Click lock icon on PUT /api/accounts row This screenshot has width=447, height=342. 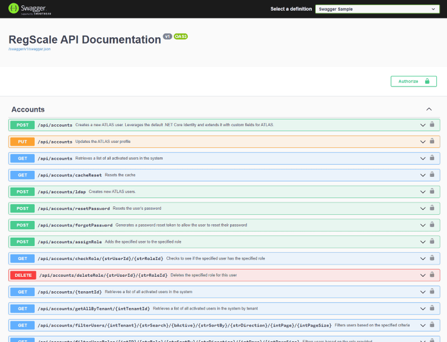pos(432,141)
